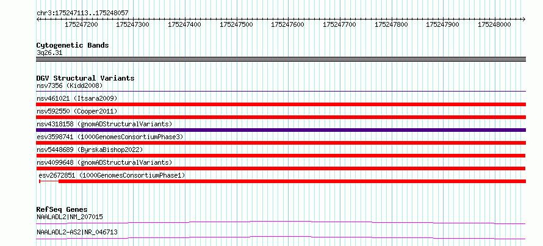Screen dimensions: 543x246
Task: Click ruler tick label 175247500
Action: 236,24
